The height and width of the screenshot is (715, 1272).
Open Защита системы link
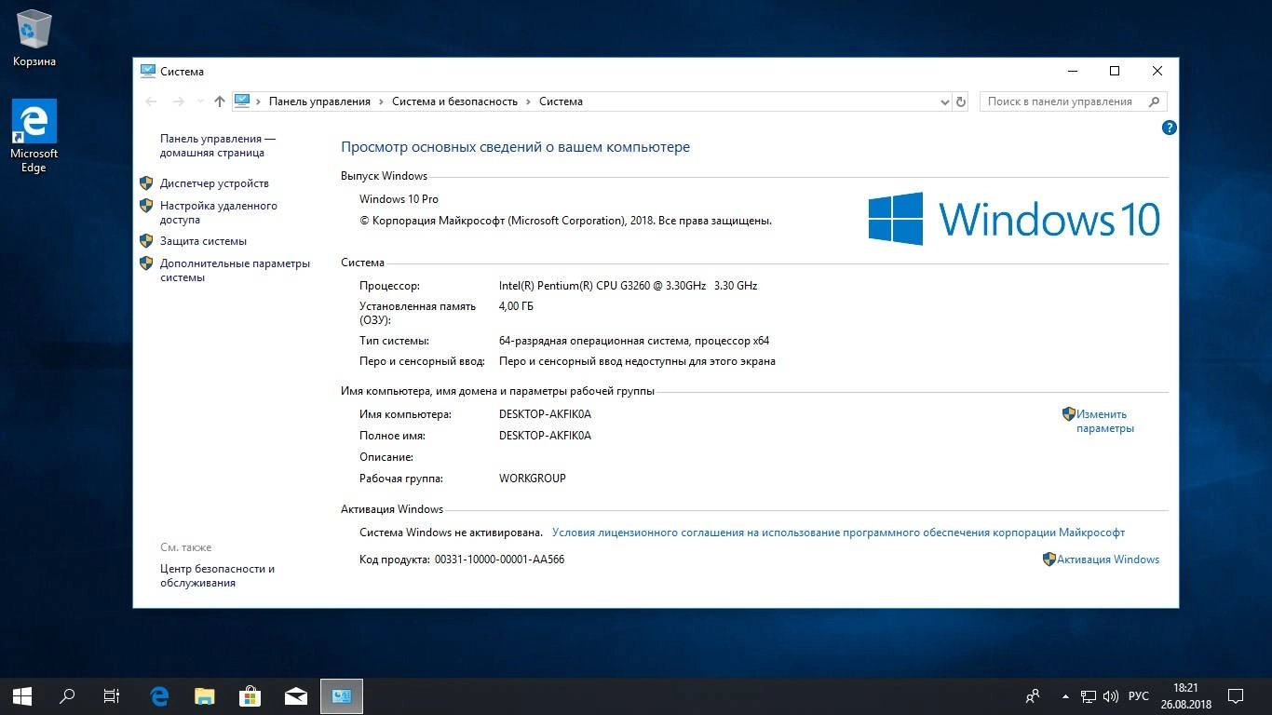tap(203, 241)
